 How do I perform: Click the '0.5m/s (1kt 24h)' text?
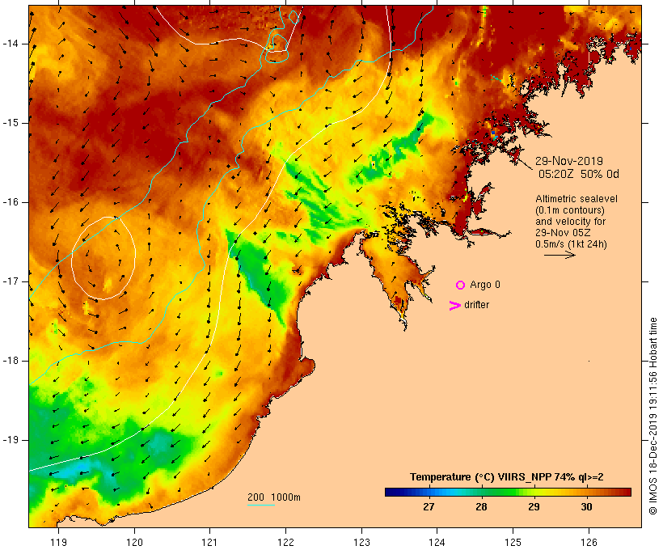pyautogui.click(x=571, y=244)
